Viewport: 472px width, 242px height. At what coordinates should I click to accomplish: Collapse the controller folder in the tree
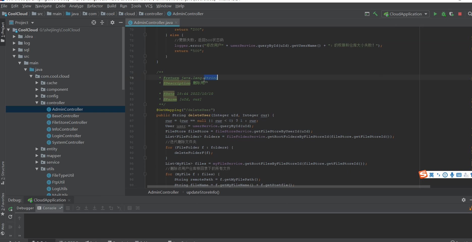[x=37, y=103]
